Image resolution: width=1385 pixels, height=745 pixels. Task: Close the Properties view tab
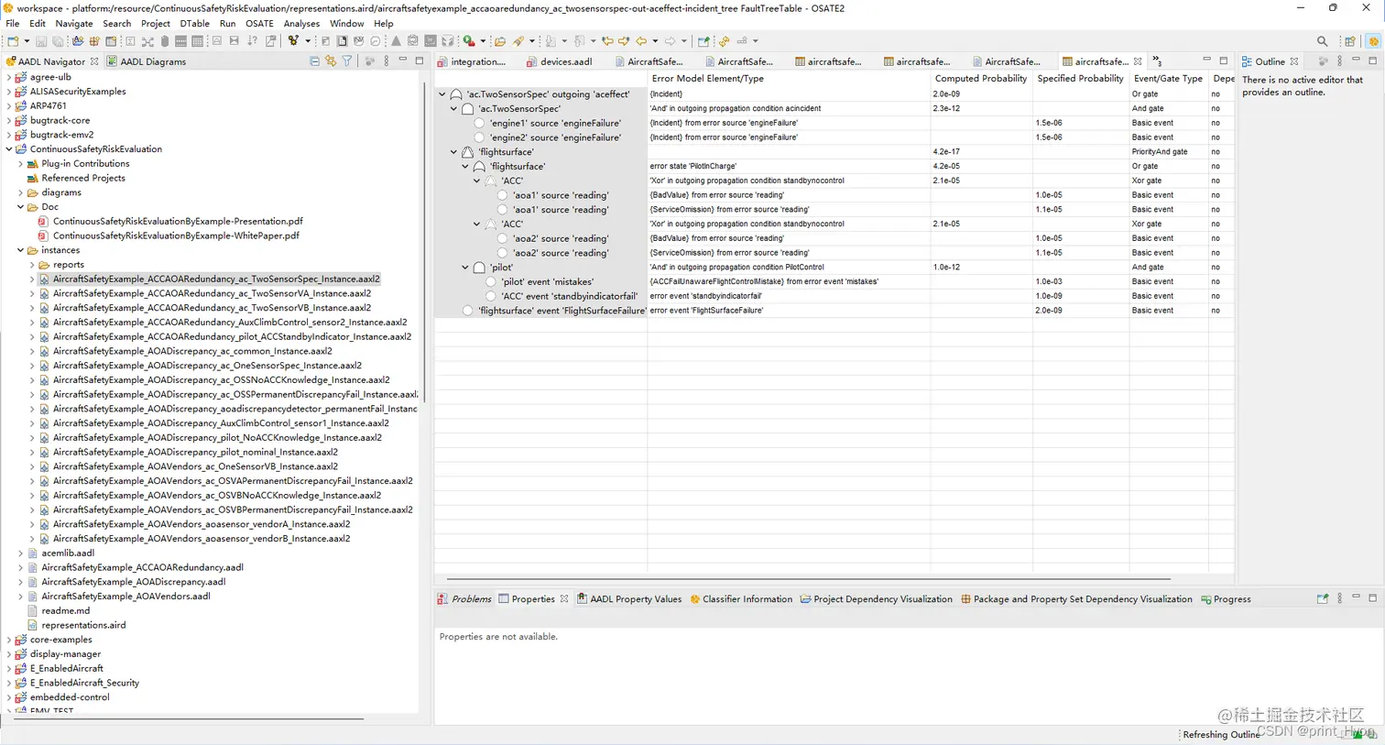[564, 599]
